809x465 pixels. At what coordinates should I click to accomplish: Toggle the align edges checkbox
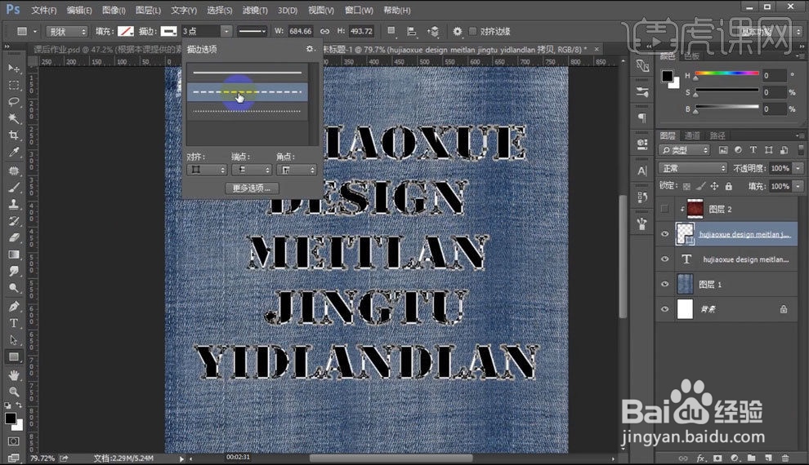click(472, 32)
